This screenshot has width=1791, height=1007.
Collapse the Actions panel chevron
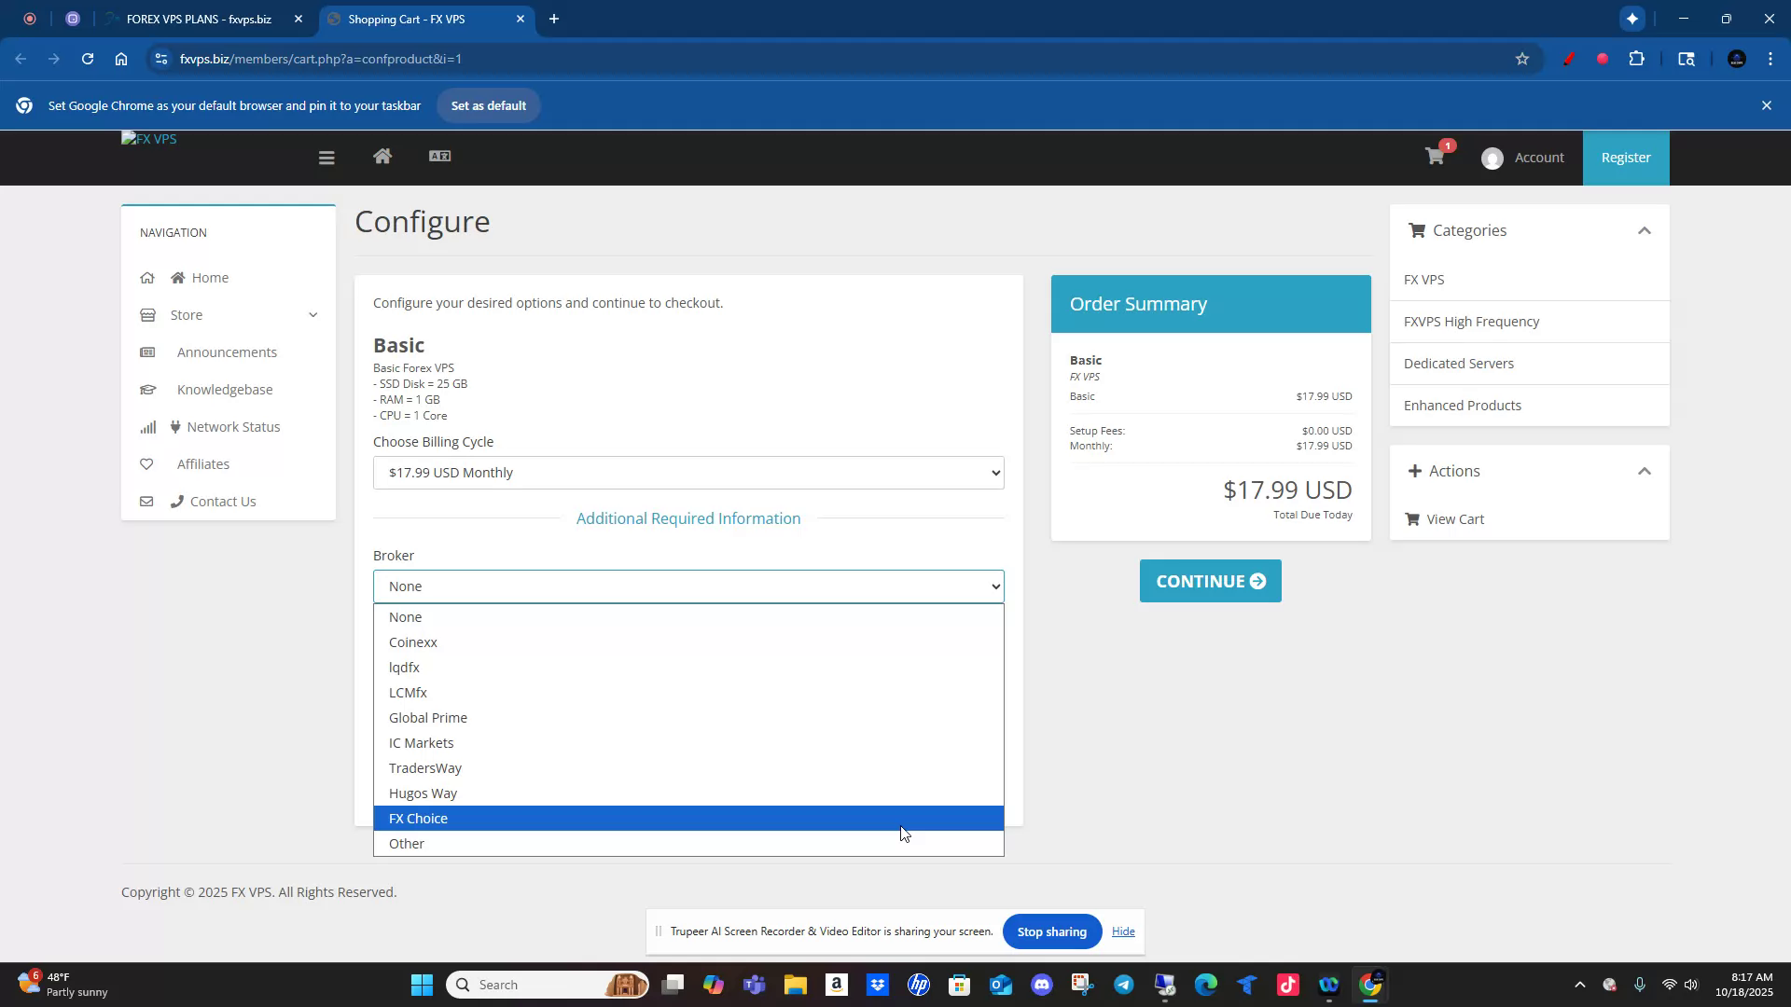(1644, 471)
